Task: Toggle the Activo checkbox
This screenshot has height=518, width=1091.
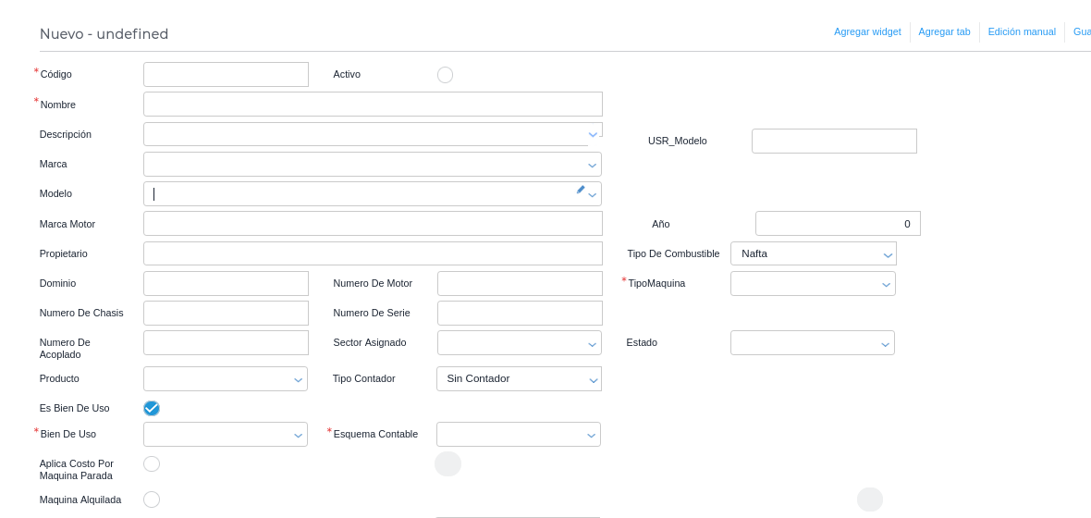Action: pos(445,75)
